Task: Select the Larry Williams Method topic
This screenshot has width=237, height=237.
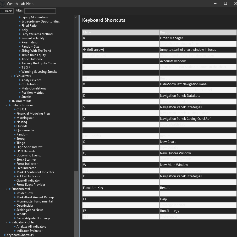Action: pyautogui.click(x=37, y=34)
